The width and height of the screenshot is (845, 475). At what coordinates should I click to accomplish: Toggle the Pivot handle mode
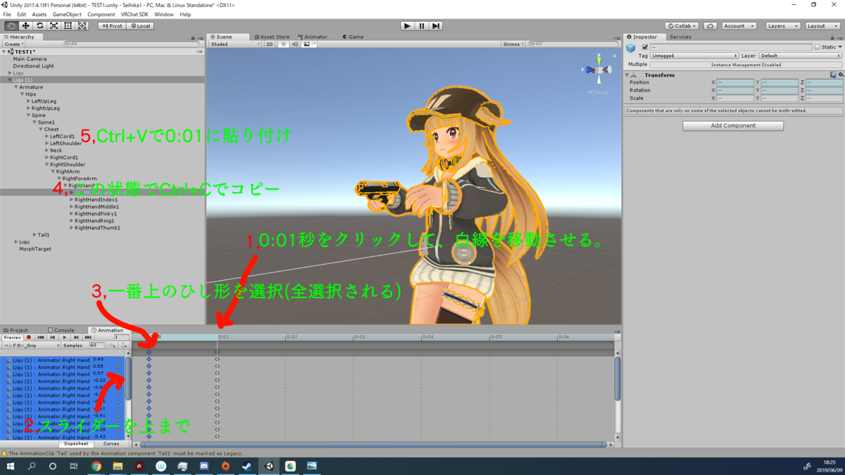pyautogui.click(x=111, y=26)
